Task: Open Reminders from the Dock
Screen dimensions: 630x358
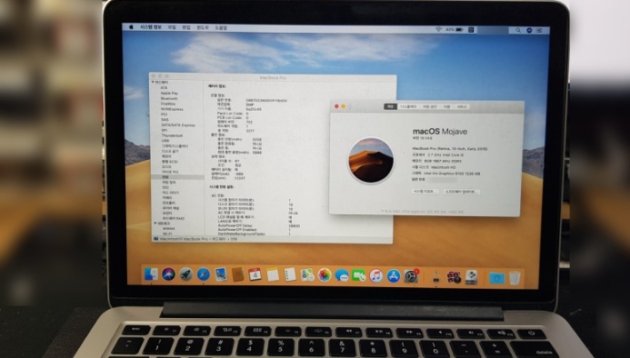Action: (x=290, y=275)
